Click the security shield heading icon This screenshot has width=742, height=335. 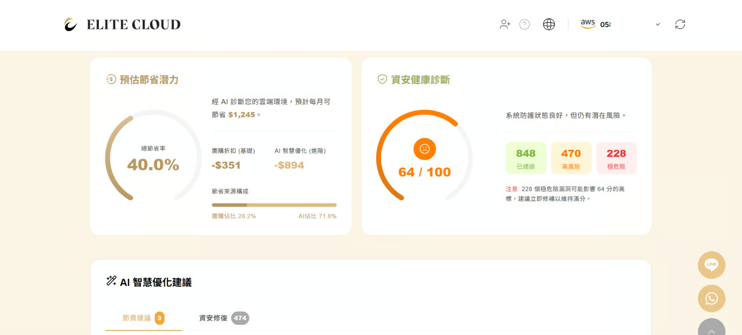coord(382,79)
